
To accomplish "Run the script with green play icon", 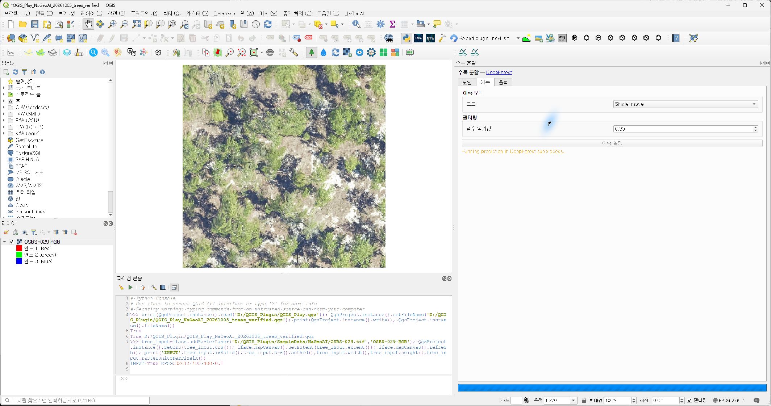I will [x=130, y=288].
